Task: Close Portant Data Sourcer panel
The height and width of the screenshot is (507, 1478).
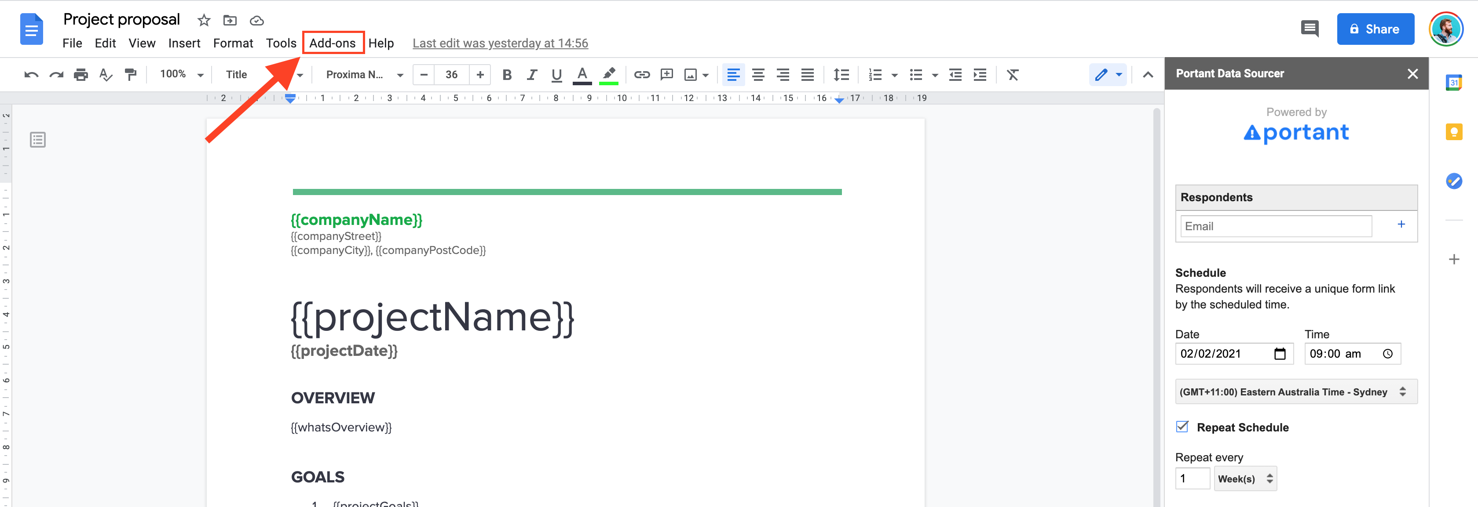Action: pos(1412,74)
